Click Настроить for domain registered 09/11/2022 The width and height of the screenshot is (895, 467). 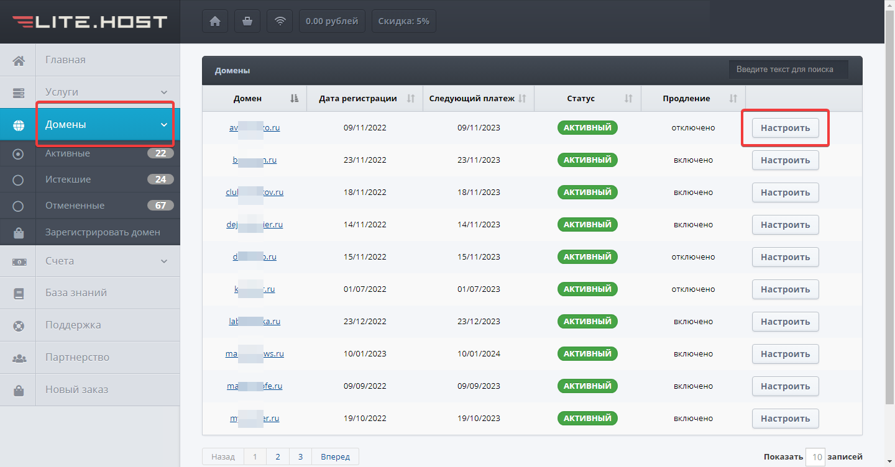785,128
